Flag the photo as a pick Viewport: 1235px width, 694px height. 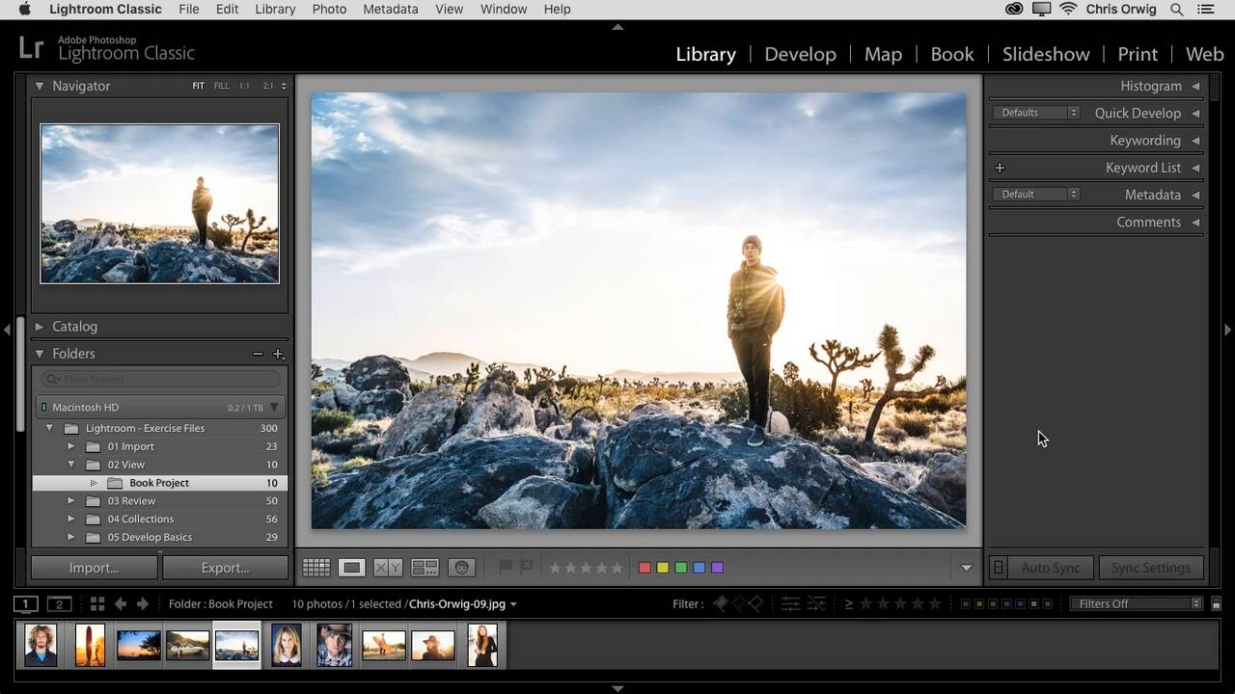point(505,568)
